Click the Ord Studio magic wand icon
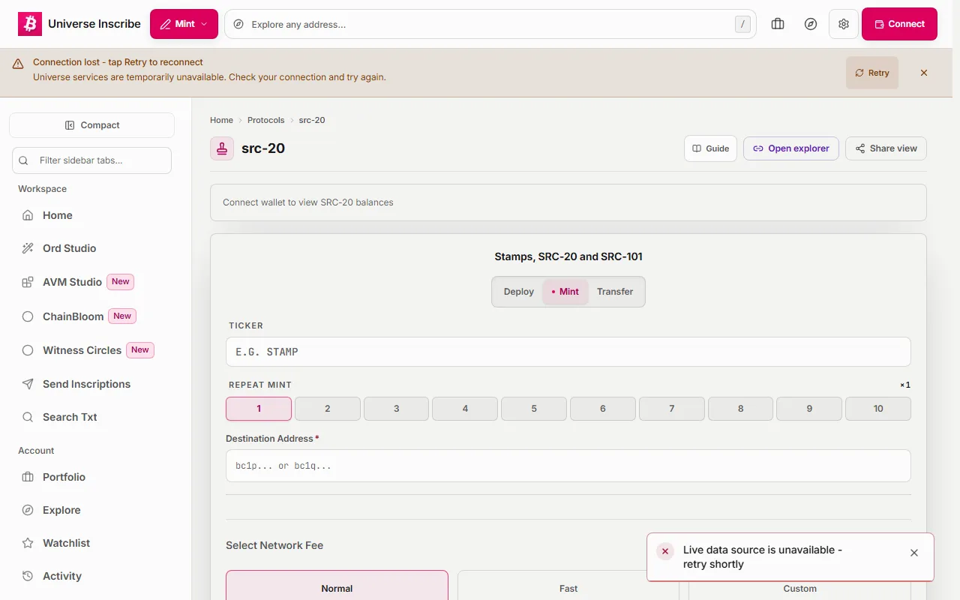 (28, 248)
